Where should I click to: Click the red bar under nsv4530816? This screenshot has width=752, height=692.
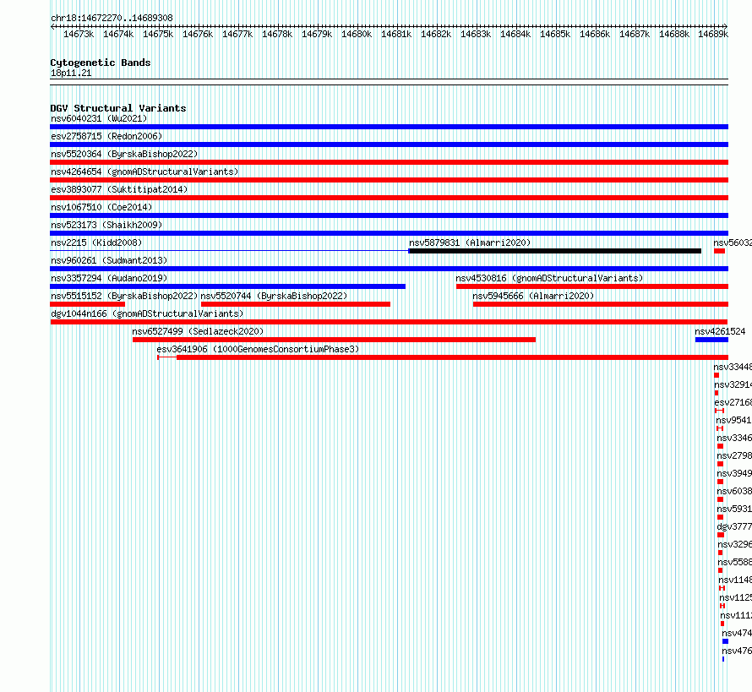[591, 286]
